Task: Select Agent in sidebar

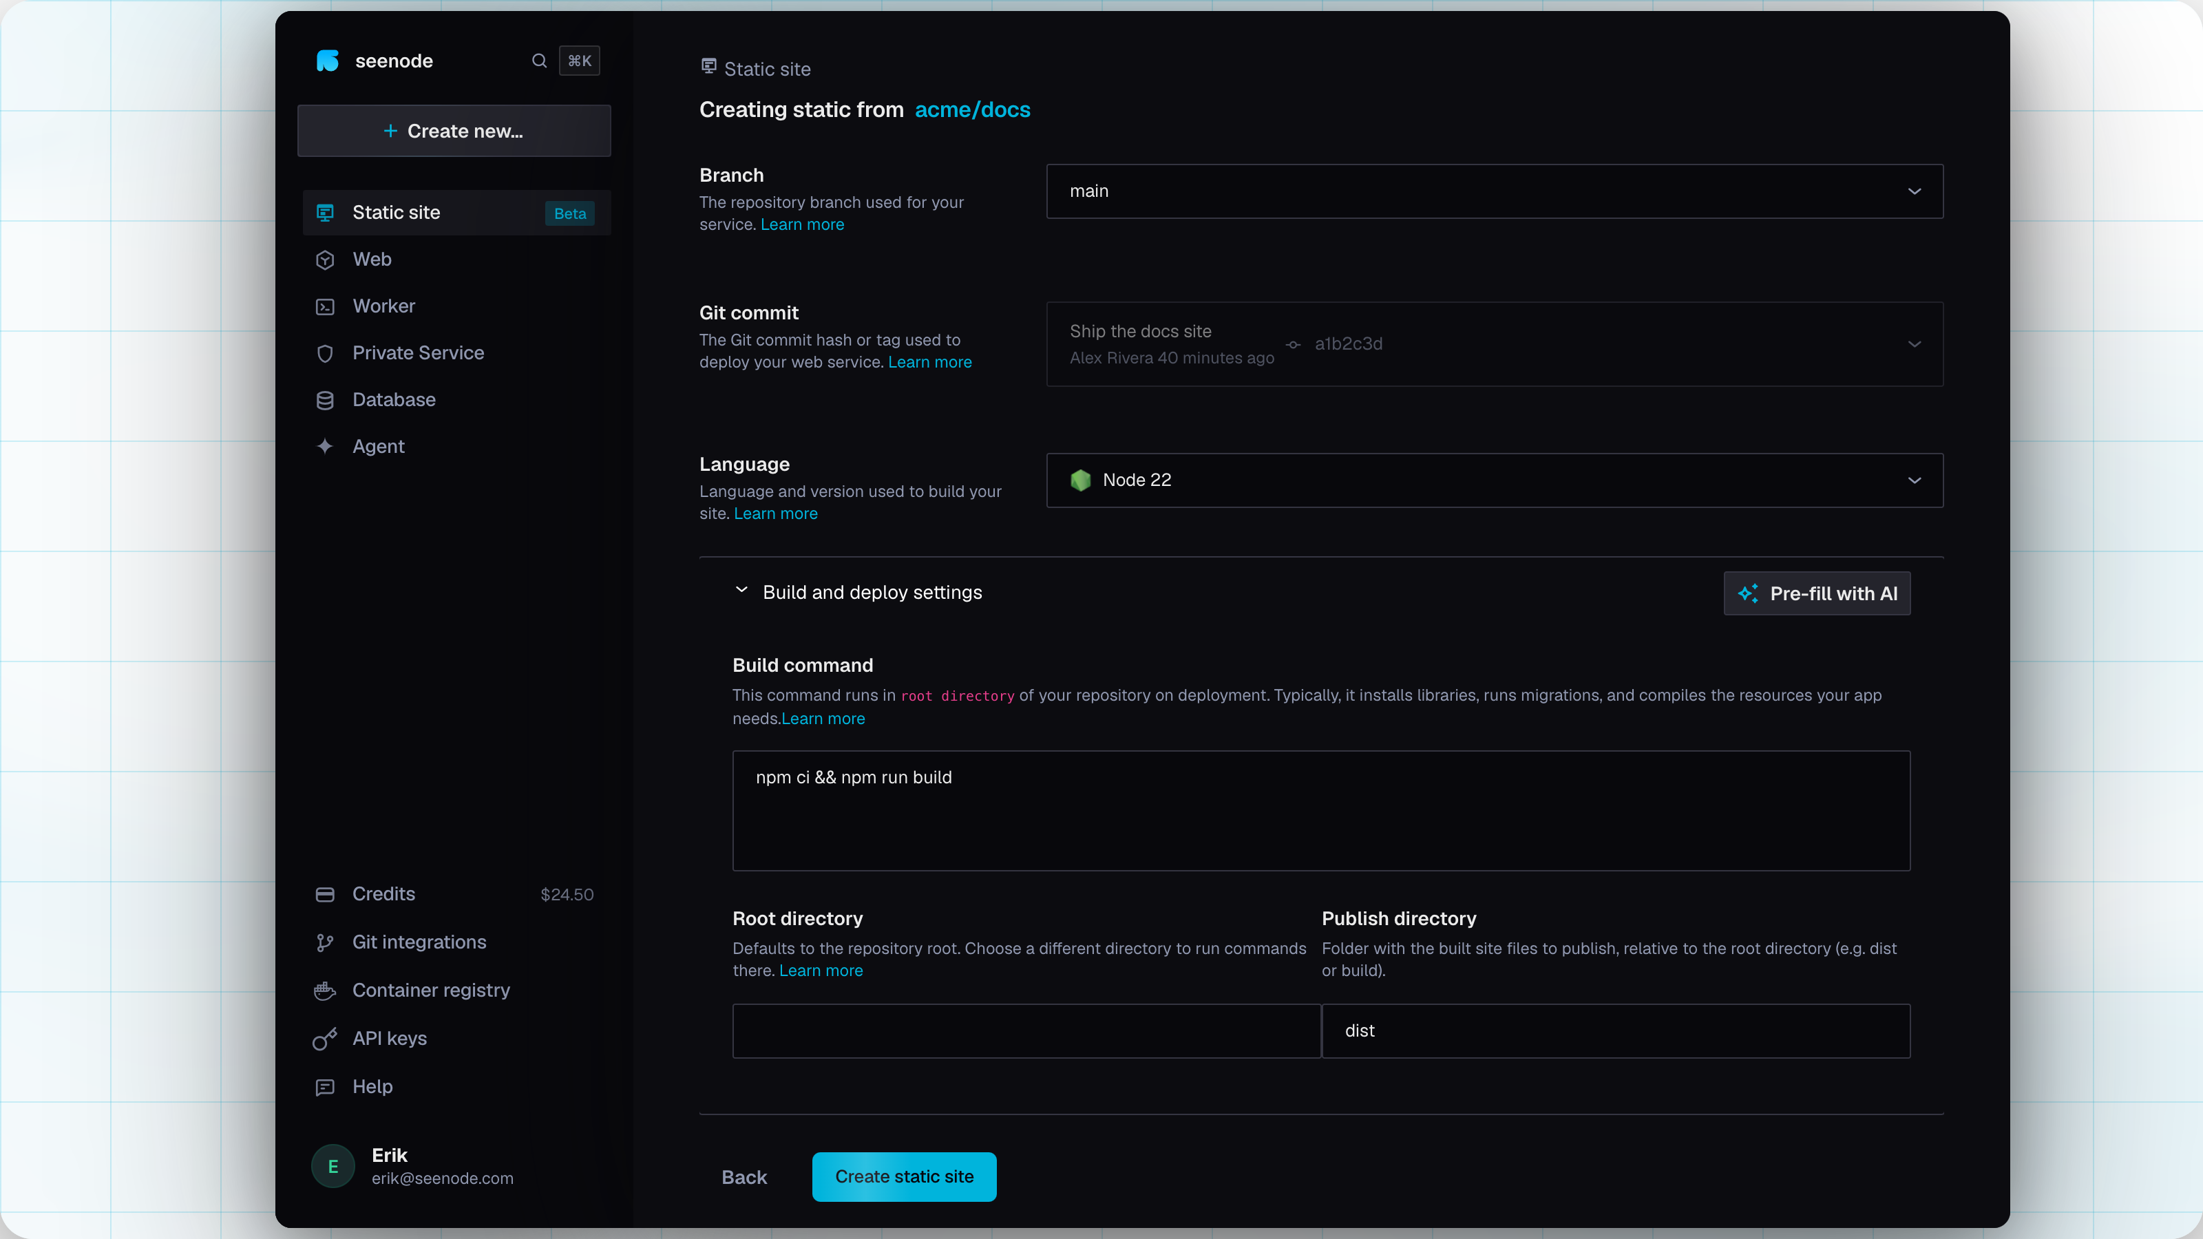Action: 456,446
